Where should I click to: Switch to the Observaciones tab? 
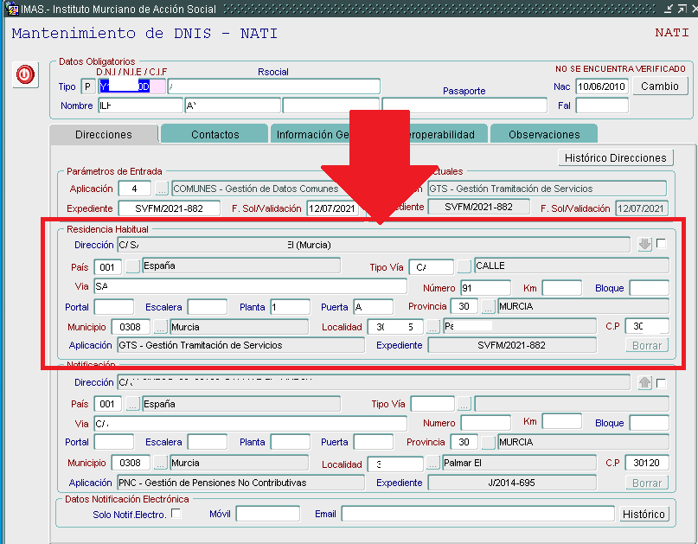[543, 134]
